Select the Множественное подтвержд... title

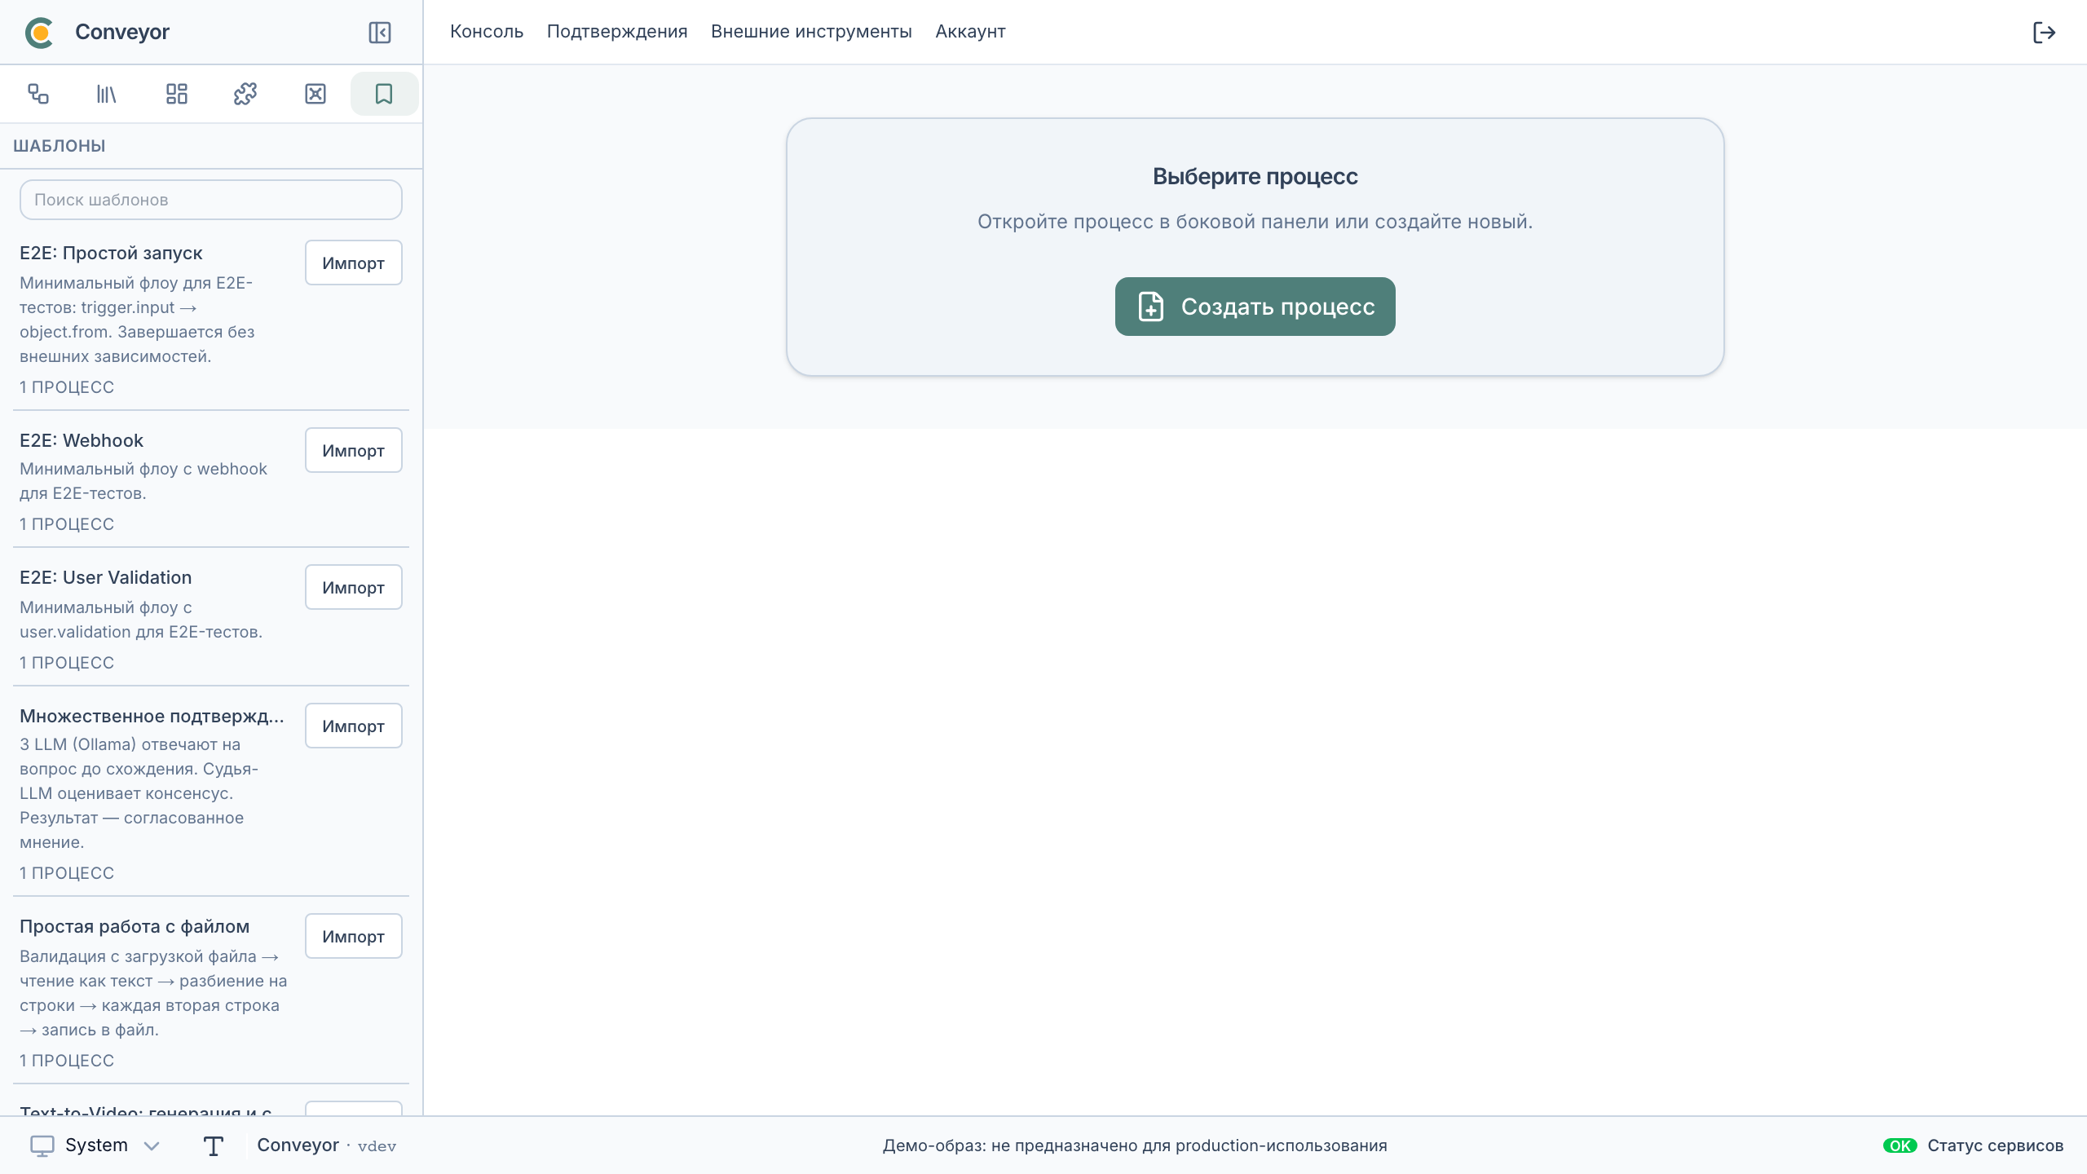coord(152,716)
